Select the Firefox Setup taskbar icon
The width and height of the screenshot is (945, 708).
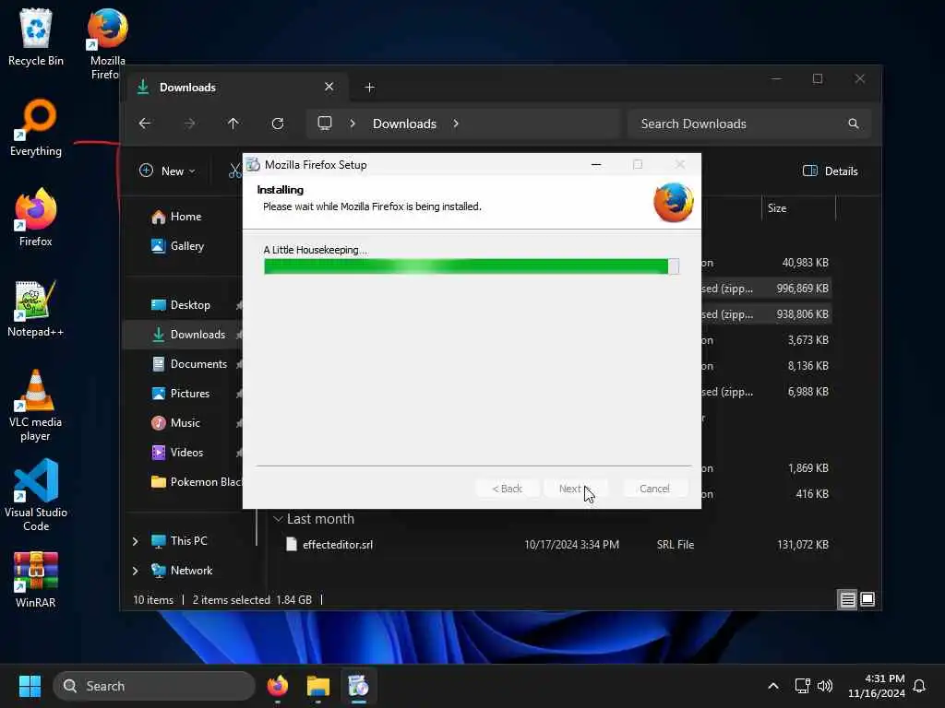pos(358,686)
